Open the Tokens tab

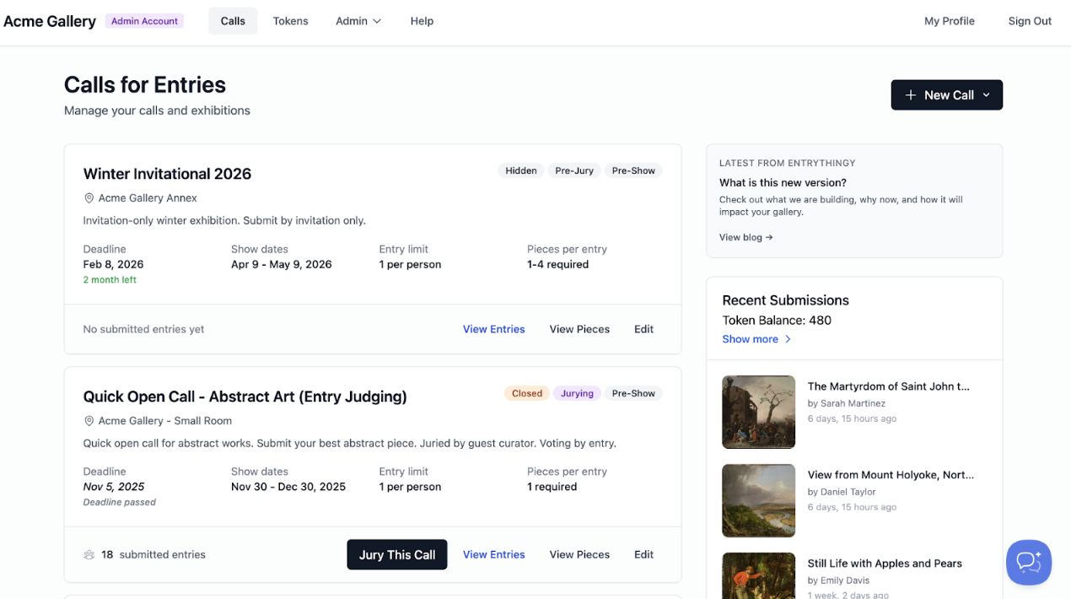tap(290, 21)
